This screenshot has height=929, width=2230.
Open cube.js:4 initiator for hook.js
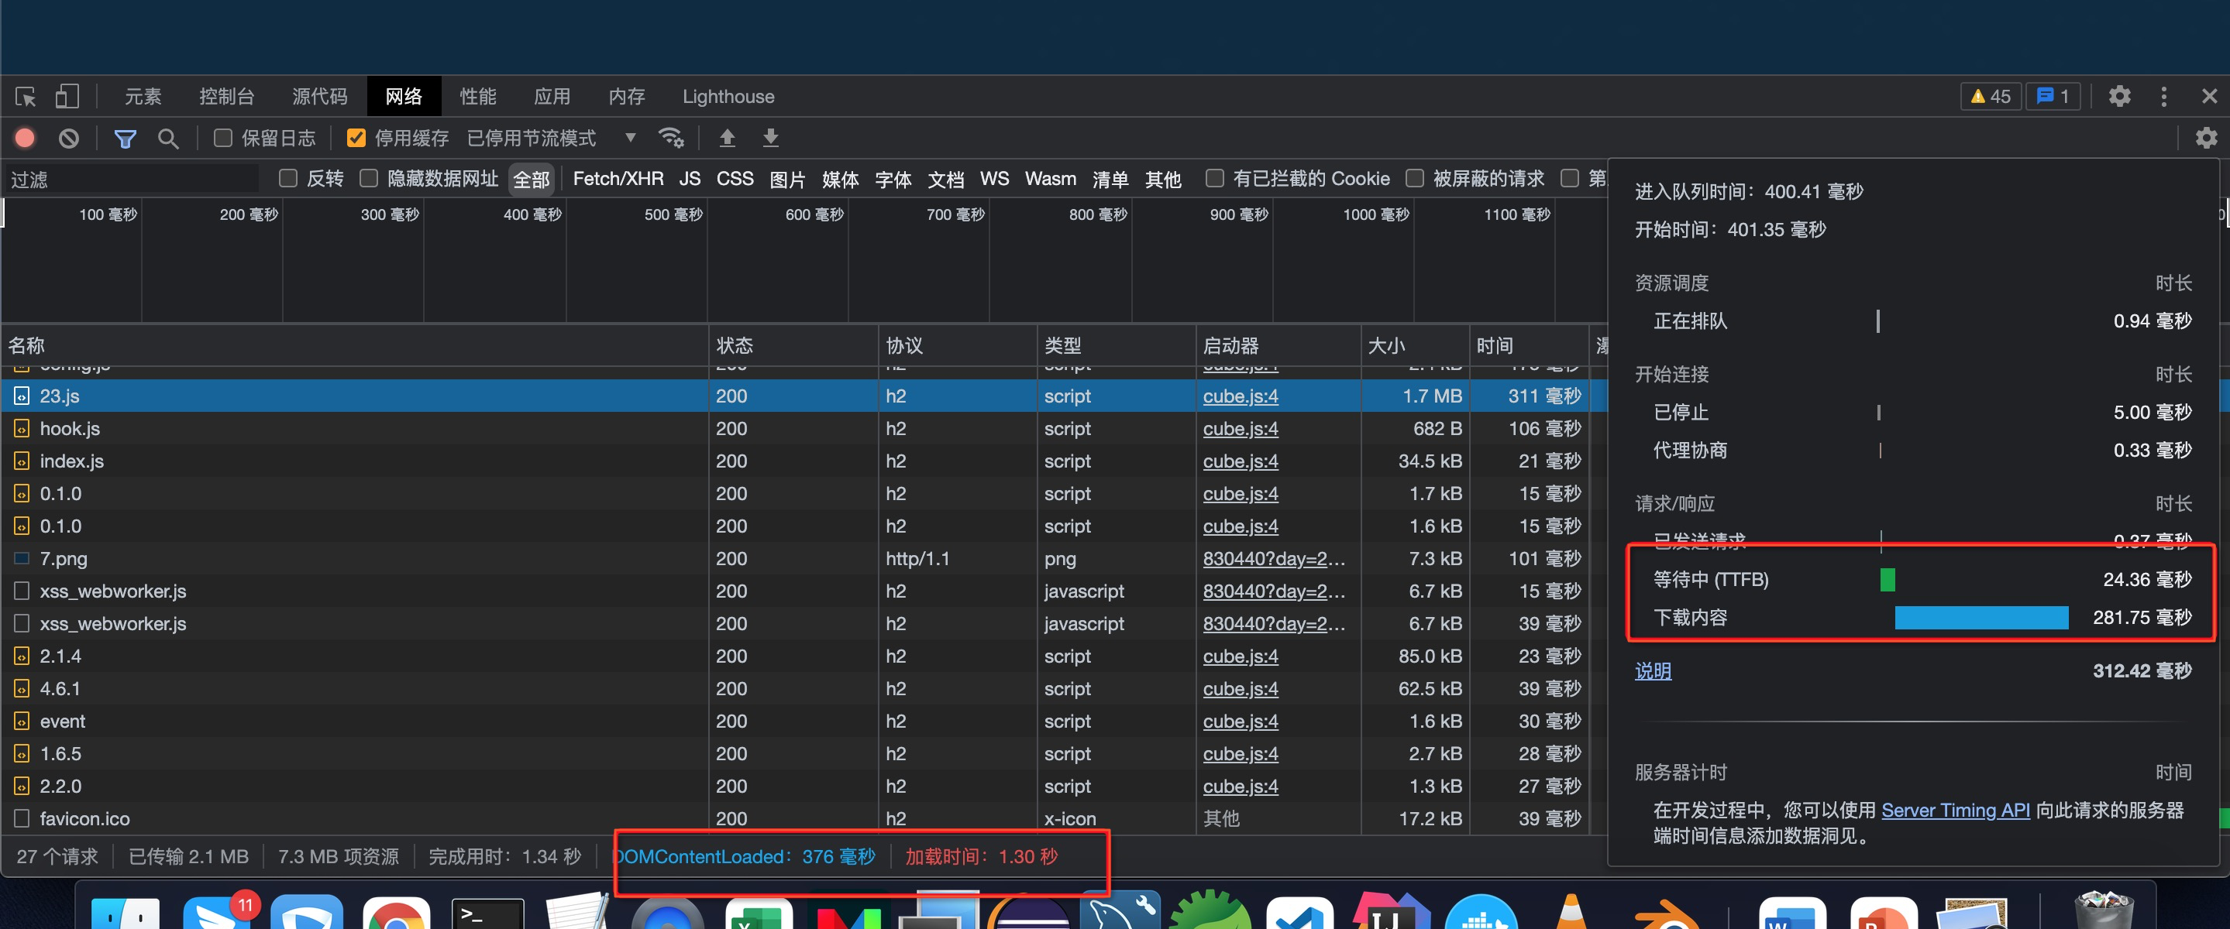[1240, 428]
